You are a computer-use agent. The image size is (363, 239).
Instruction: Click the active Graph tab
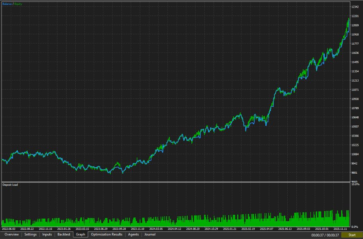click(x=80, y=235)
